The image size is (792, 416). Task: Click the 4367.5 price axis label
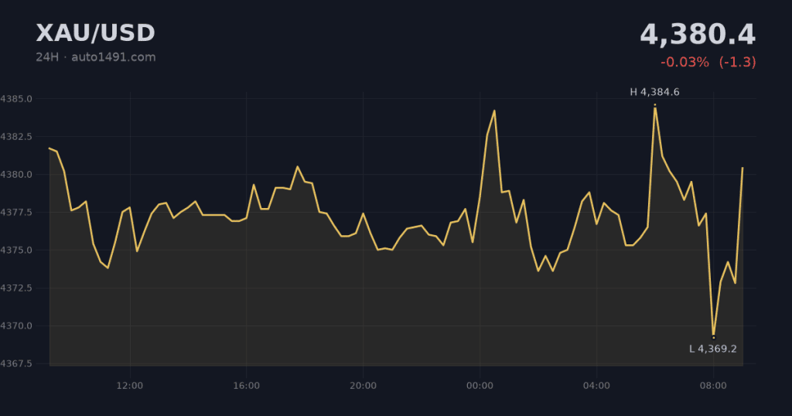point(16,363)
